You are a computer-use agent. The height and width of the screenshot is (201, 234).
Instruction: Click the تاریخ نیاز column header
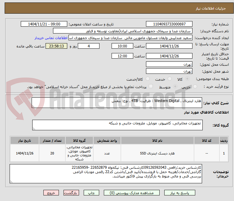click(24, 141)
